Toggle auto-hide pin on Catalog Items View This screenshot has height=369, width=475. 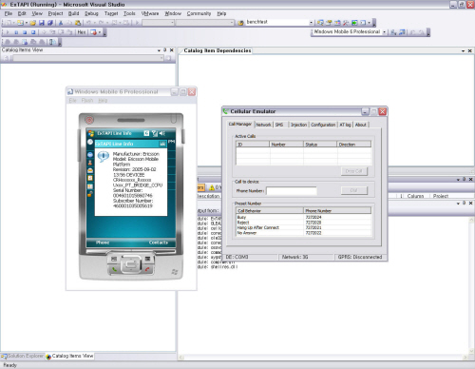click(165, 50)
